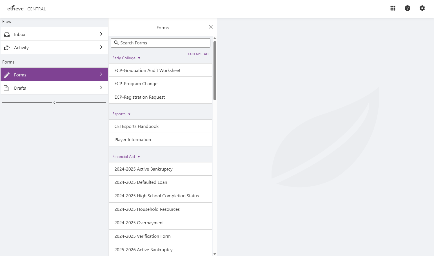Click the scrollbar up arrow
The image size is (434, 256).
215,38
